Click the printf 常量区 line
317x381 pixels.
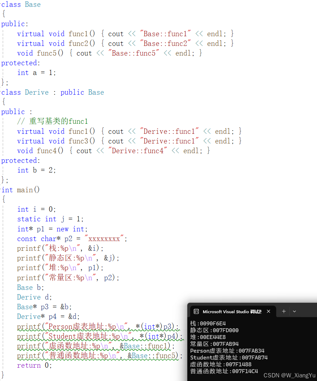[x=68, y=278]
